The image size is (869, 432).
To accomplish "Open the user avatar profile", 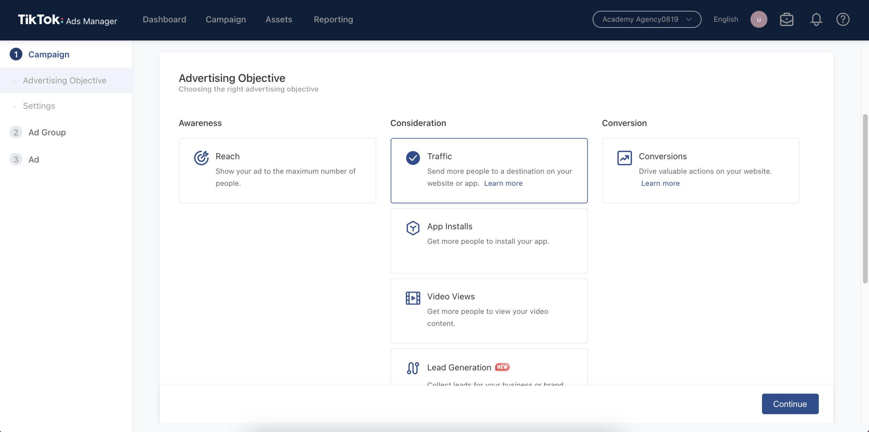I will pyautogui.click(x=758, y=19).
